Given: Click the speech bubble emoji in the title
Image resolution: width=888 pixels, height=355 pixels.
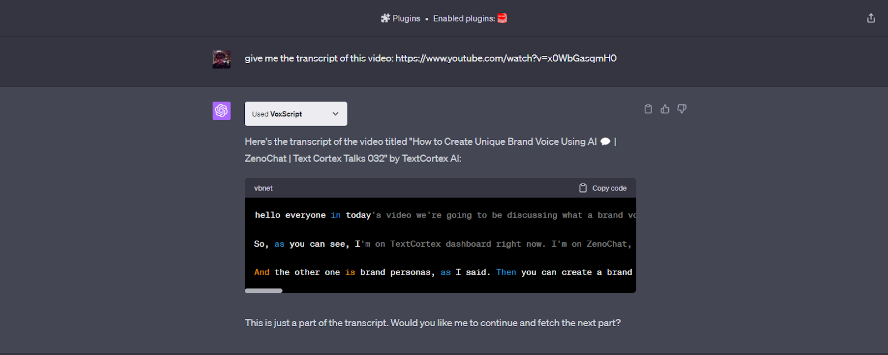Looking at the screenshot, I should tap(606, 141).
